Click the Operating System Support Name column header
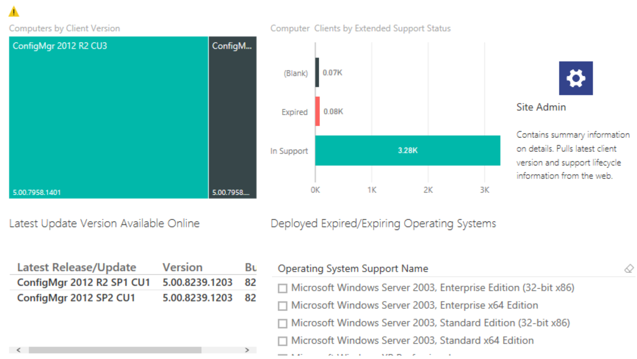 (x=353, y=269)
